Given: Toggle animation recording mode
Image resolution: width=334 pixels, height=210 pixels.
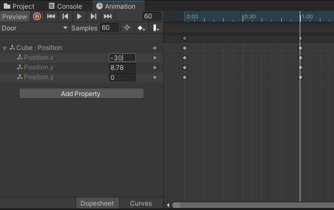Looking at the screenshot, I should [x=37, y=16].
